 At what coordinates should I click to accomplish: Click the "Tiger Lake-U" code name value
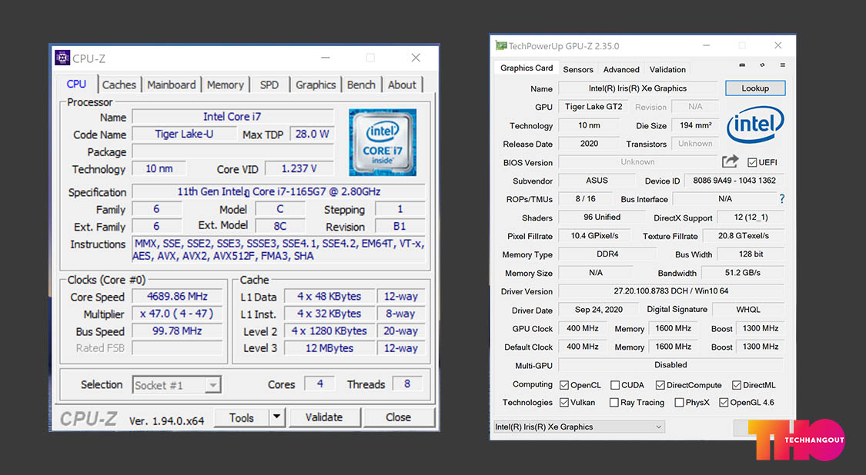pos(184,134)
